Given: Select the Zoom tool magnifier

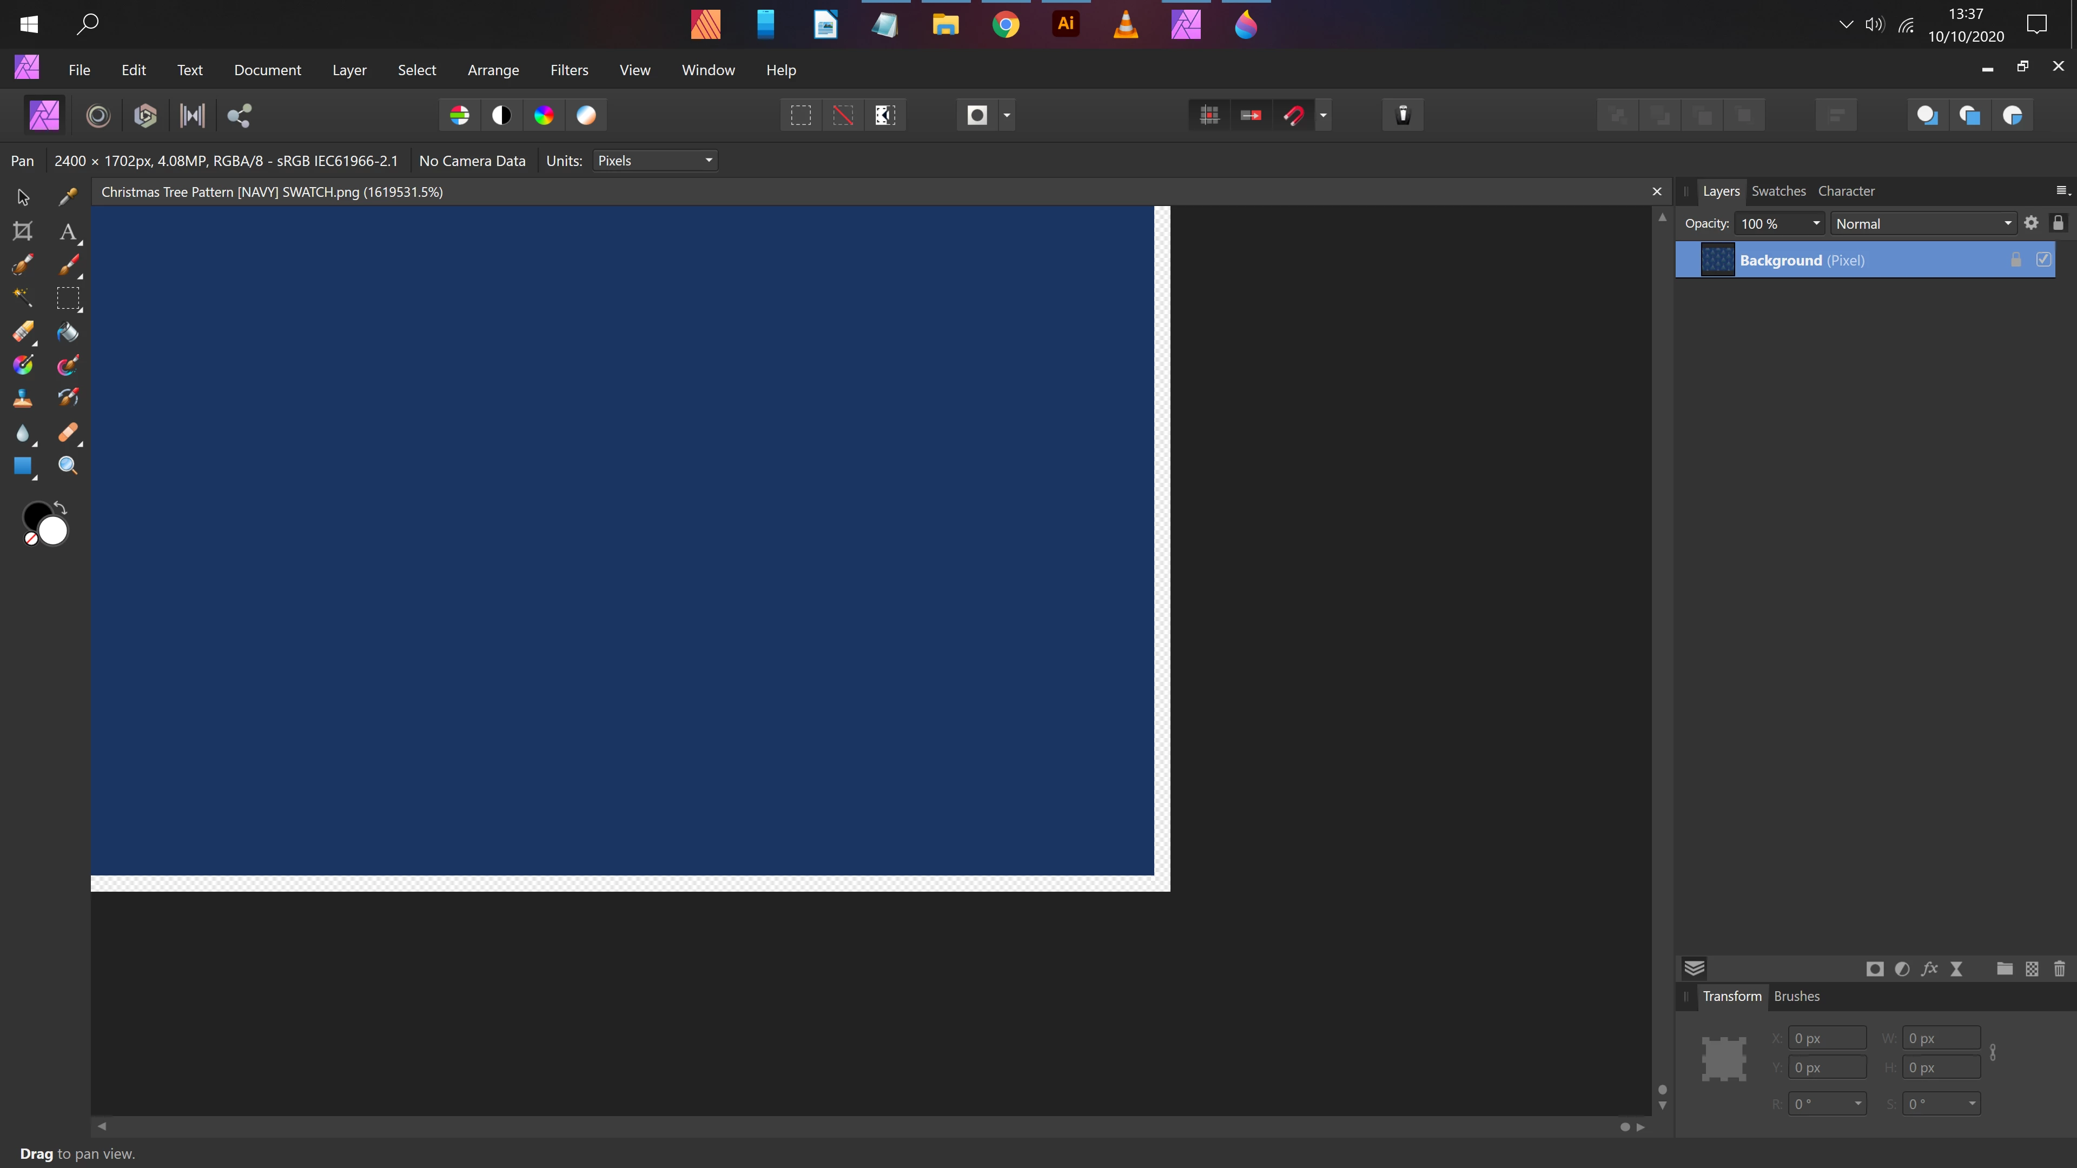Looking at the screenshot, I should click(68, 466).
